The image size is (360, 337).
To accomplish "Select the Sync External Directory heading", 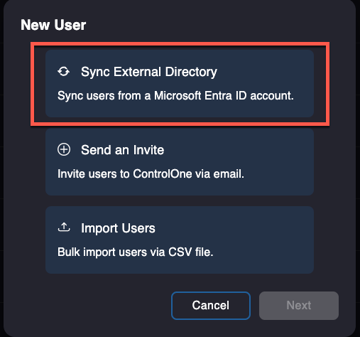I will click(x=149, y=72).
